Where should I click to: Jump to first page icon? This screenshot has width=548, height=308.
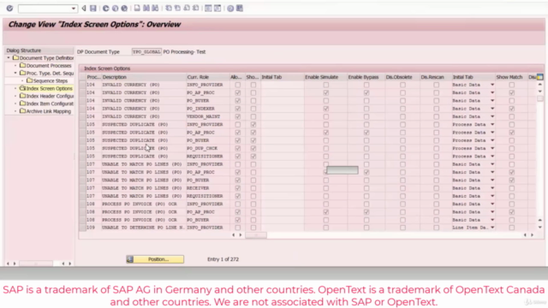[x=169, y=8]
